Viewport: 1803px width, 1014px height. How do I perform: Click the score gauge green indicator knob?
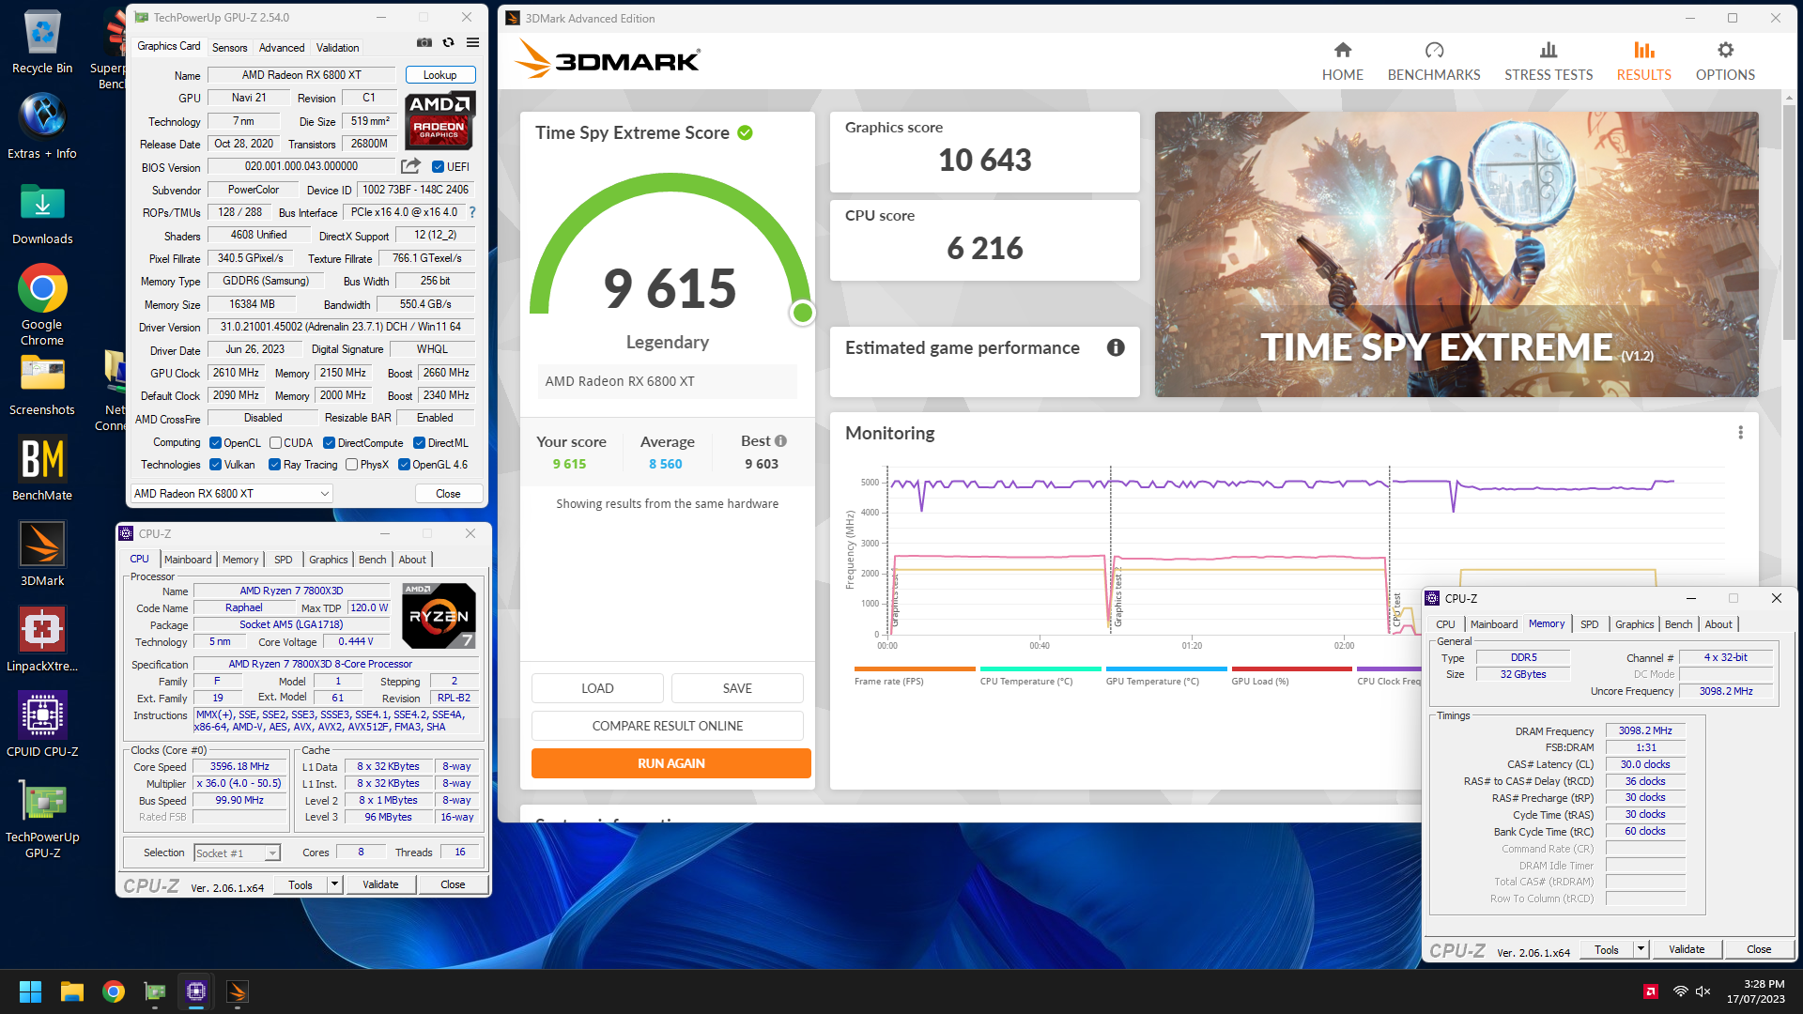click(803, 313)
